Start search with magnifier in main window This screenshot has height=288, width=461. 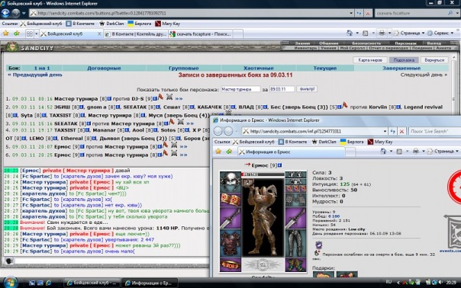pos(450,13)
